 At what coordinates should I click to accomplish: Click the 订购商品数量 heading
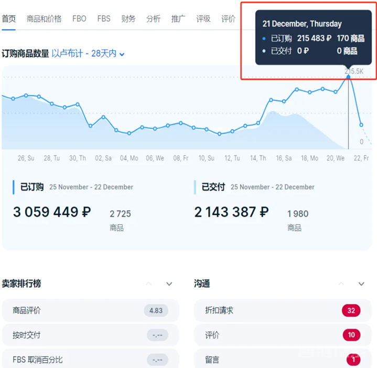(x=25, y=54)
